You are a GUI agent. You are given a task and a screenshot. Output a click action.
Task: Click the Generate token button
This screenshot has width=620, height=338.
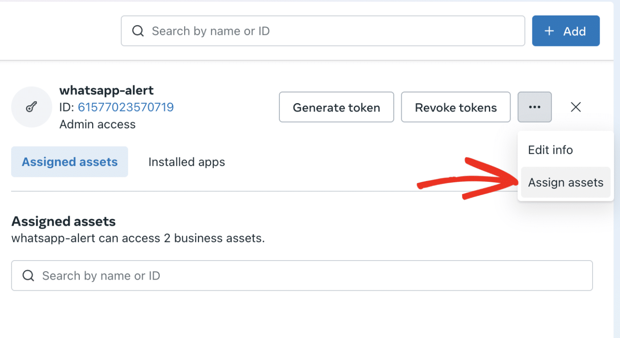(x=336, y=107)
